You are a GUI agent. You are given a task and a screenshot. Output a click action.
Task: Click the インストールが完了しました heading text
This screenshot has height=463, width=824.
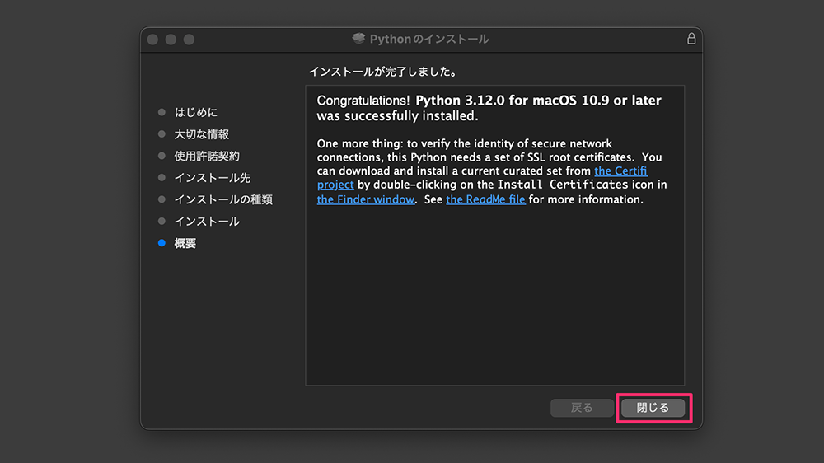tap(382, 72)
